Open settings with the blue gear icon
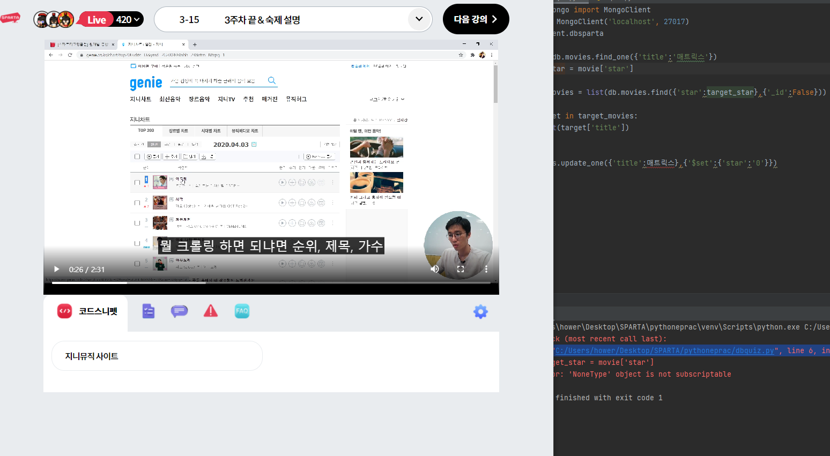The width and height of the screenshot is (830, 456). click(480, 312)
